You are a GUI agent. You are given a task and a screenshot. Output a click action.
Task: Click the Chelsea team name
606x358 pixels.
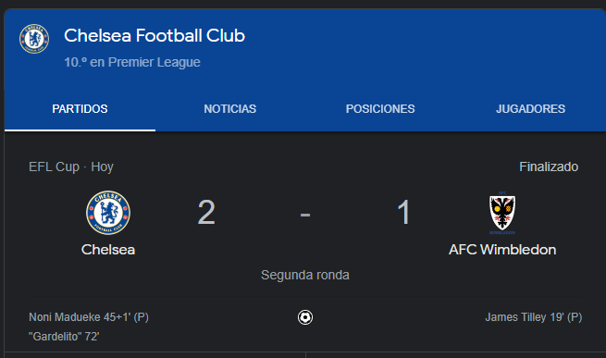(x=108, y=250)
